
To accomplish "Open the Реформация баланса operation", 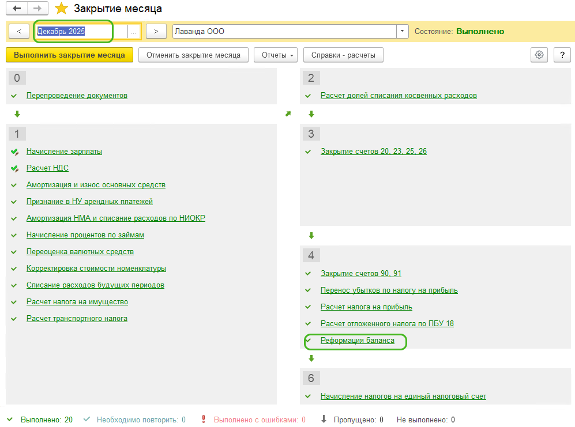I will coord(358,341).
